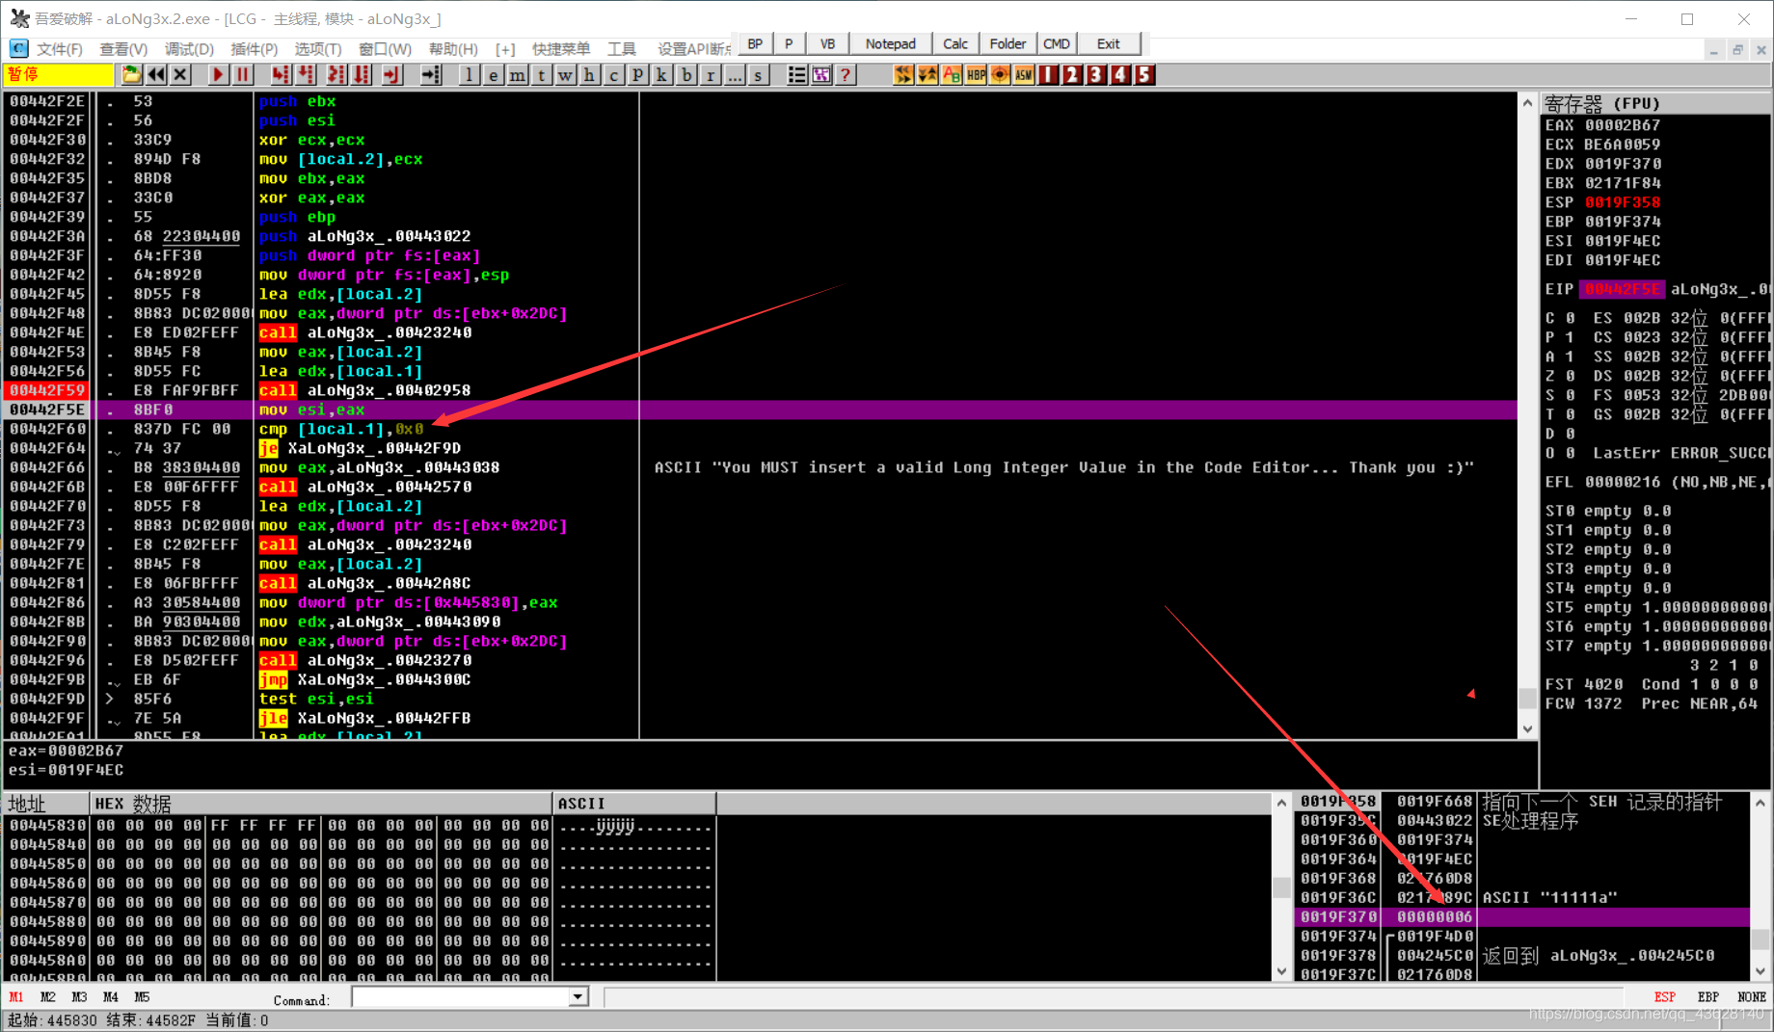Viewport: 1774px width, 1032px height.
Task: Click the red number 5 toolbar button
Action: [1144, 74]
